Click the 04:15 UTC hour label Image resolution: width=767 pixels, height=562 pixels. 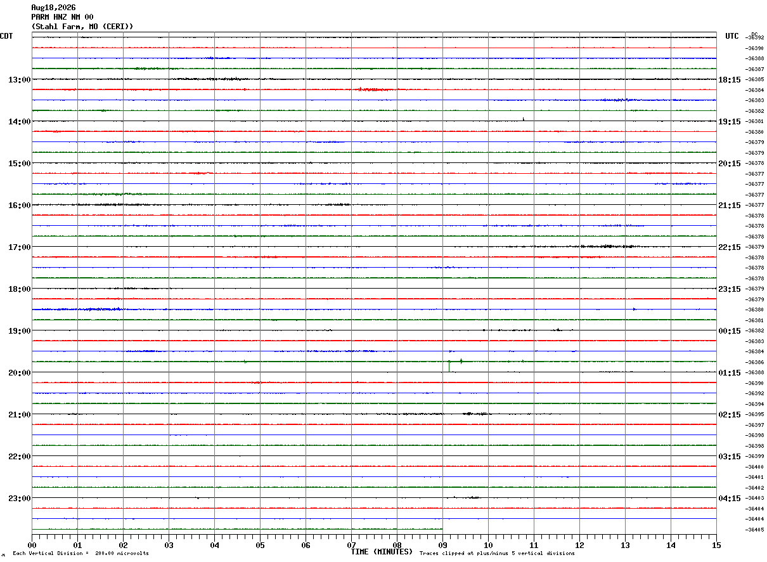click(x=730, y=499)
